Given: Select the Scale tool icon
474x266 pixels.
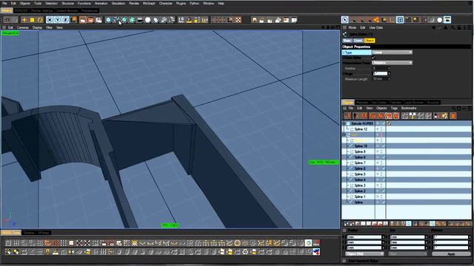Looking at the screenshot, I should pos(32,20).
